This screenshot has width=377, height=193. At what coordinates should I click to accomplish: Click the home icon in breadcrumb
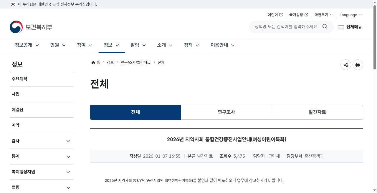tap(93, 63)
